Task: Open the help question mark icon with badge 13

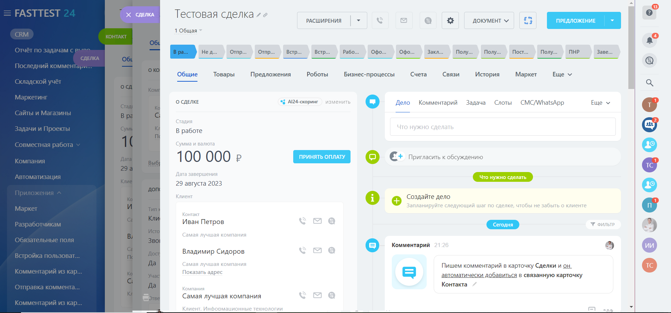Action: pos(649,13)
